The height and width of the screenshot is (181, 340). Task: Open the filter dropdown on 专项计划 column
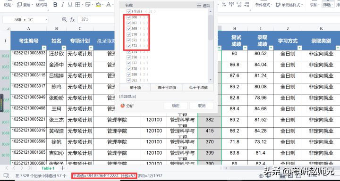pyautogui.click(x=91, y=48)
